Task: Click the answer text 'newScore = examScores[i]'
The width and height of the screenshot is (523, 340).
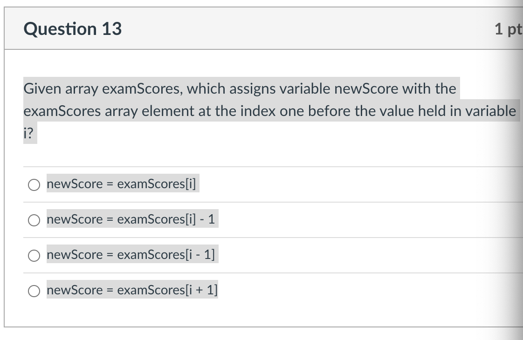Action: (x=121, y=184)
